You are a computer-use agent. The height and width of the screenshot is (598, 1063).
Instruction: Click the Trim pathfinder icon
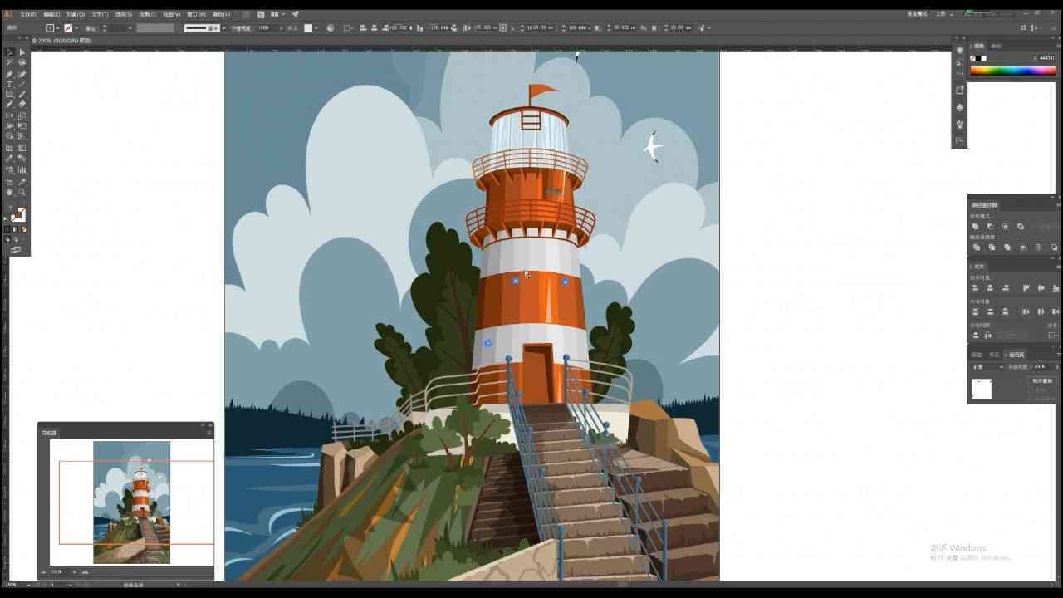(x=992, y=247)
